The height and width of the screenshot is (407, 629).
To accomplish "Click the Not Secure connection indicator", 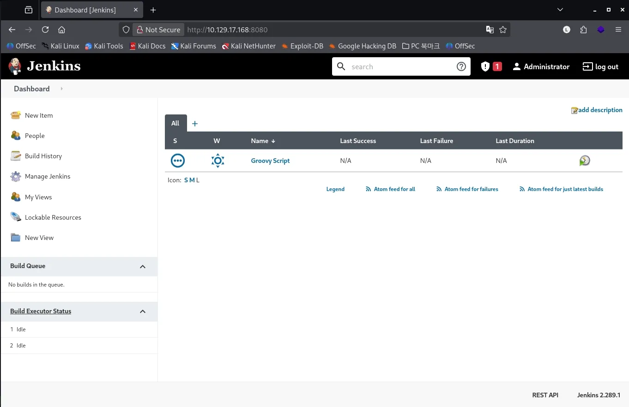I will click(x=158, y=30).
